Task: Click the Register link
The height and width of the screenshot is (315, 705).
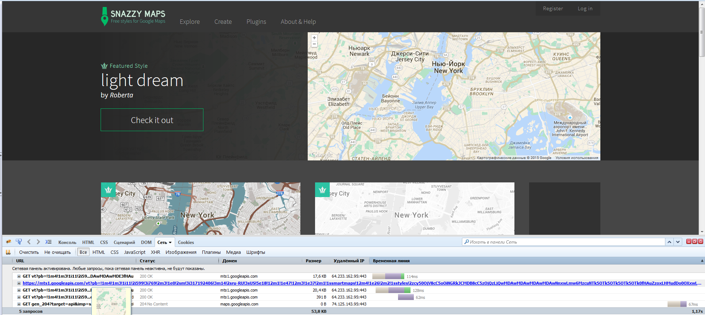Action: (x=553, y=8)
